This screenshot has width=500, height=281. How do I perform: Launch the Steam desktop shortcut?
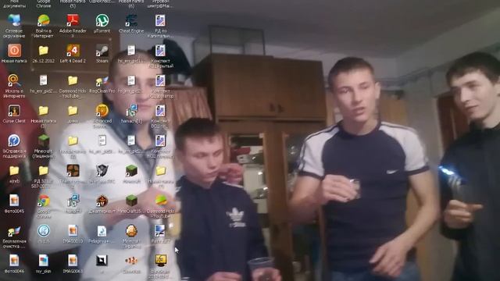tap(102, 50)
